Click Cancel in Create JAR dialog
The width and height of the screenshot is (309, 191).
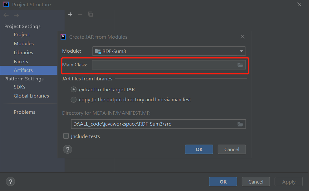pos(232,149)
